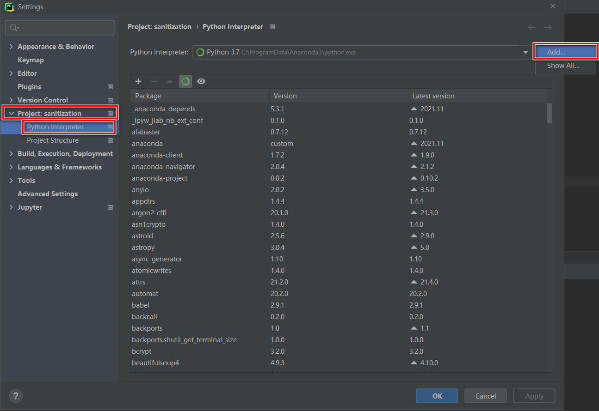Select the alabaster package row
The image size is (599, 411).
(x=339, y=132)
